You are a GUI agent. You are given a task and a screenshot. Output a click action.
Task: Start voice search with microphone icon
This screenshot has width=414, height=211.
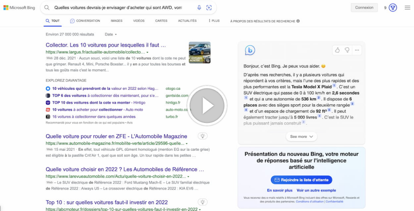199,8
